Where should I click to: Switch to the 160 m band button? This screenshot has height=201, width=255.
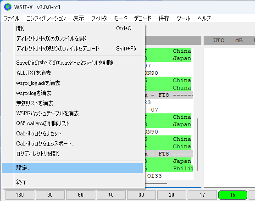coord(20,195)
